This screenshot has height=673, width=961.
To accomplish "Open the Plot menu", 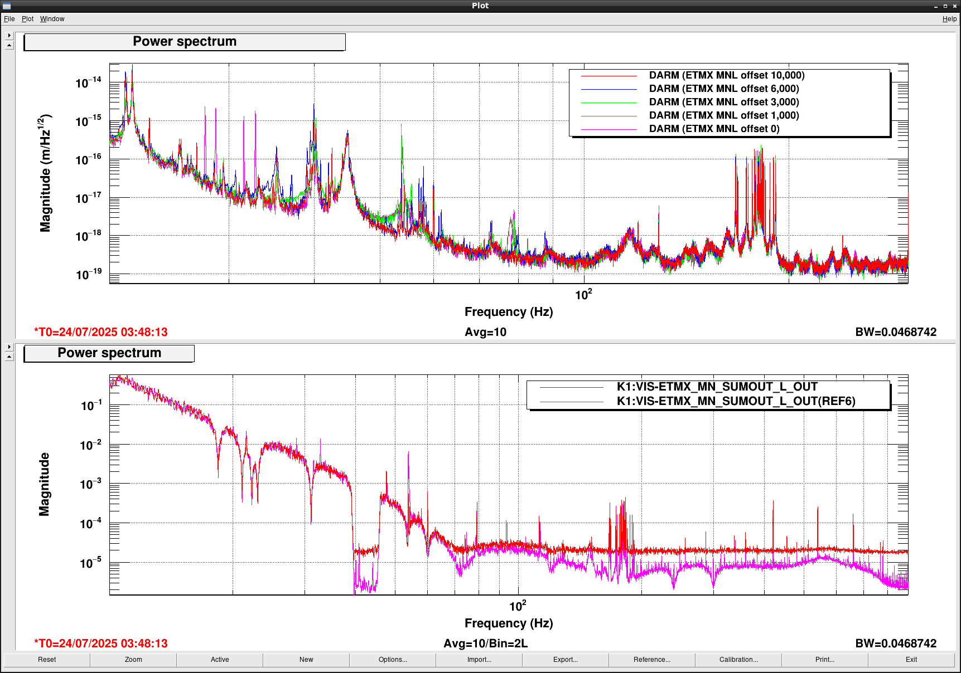I will coord(27,19).
